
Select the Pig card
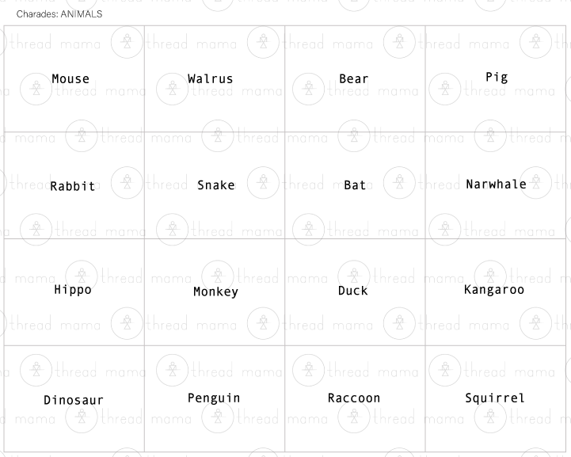pyautogui.click(x=497, y=78)
